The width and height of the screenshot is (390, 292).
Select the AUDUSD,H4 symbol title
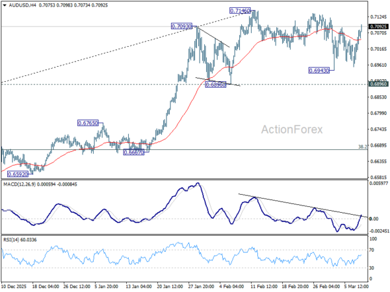click(x=22, y=5)
